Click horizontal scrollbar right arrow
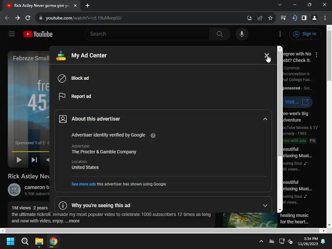 [324, 231]
